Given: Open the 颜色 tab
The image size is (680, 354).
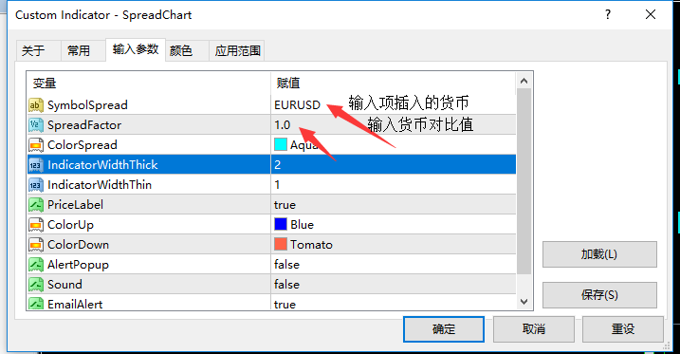Looking at the screenshot, I should coord(187,50).
